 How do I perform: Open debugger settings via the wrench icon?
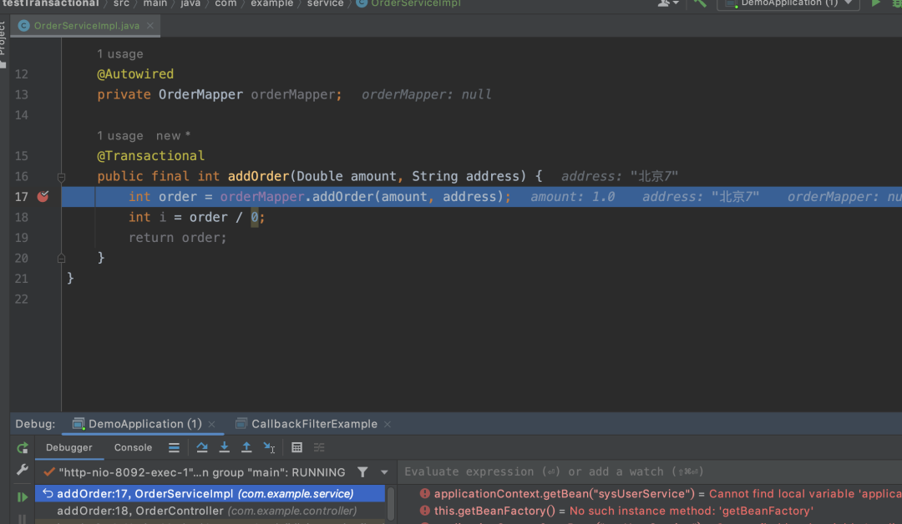pyautogui.click(x=23, y=470)
